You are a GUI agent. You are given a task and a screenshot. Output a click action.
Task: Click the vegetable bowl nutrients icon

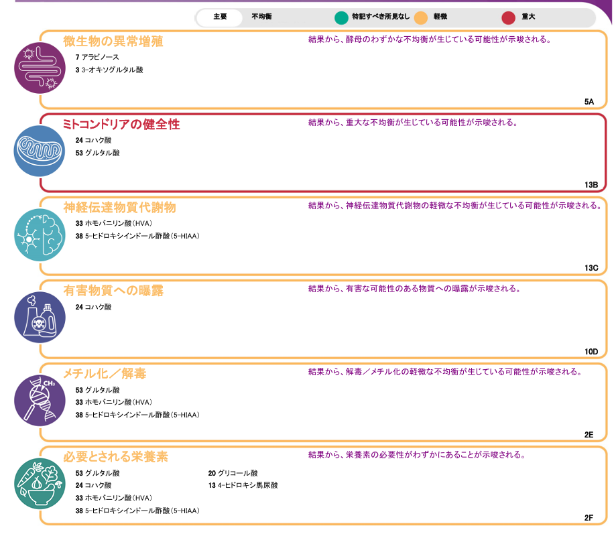pyautogui.click(x=40, y=484)
